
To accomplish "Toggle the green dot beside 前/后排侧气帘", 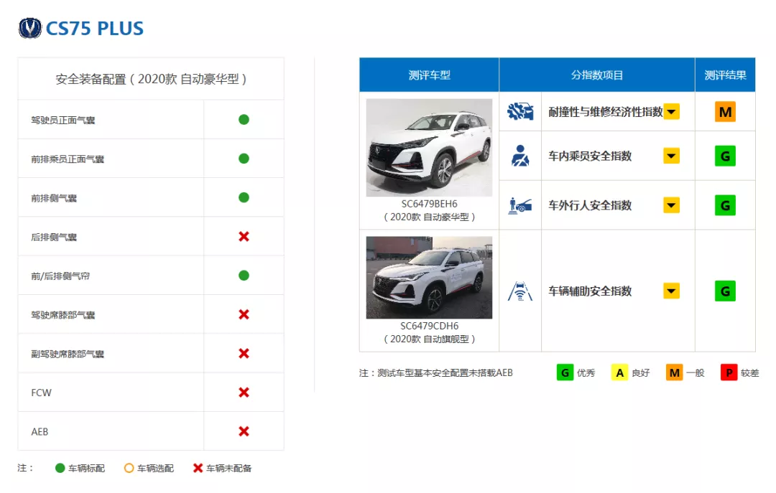I will point(244,275).
